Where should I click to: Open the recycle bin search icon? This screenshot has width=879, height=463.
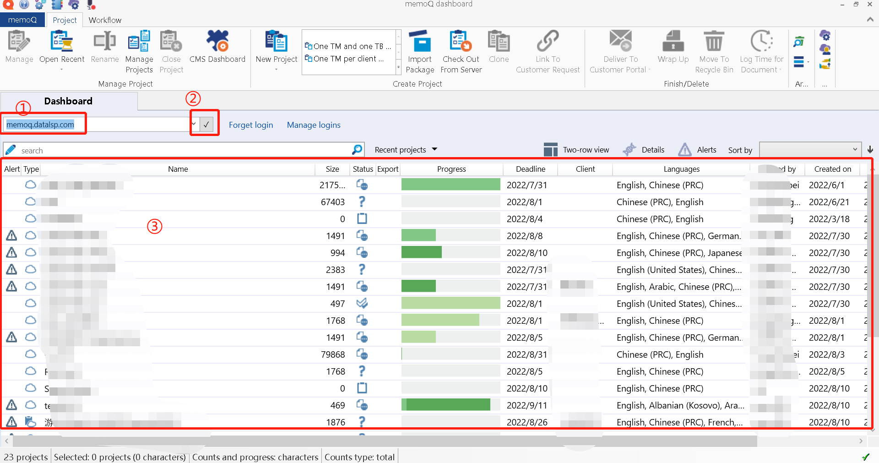click(799, 42)
